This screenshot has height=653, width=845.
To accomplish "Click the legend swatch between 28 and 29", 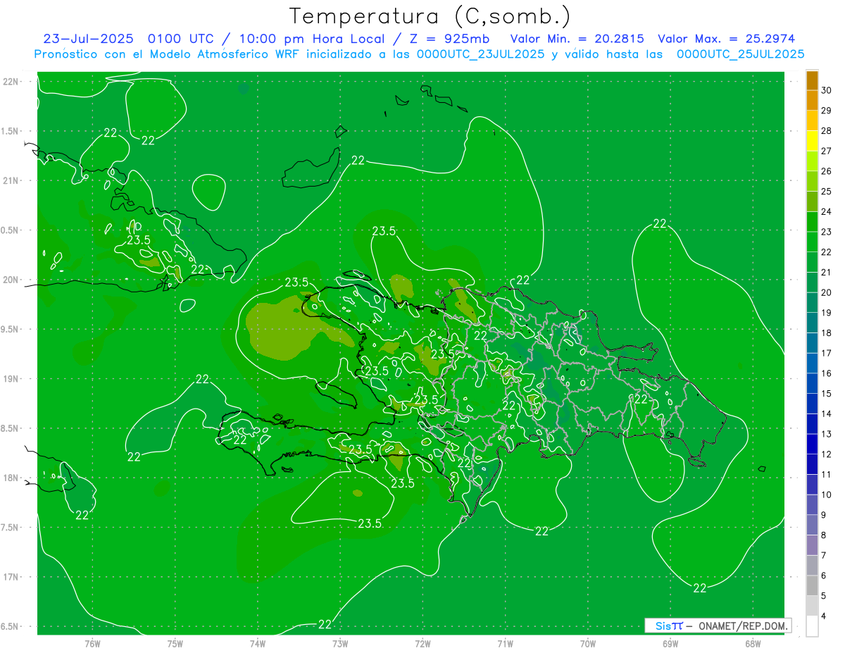I will pos(812,120).
